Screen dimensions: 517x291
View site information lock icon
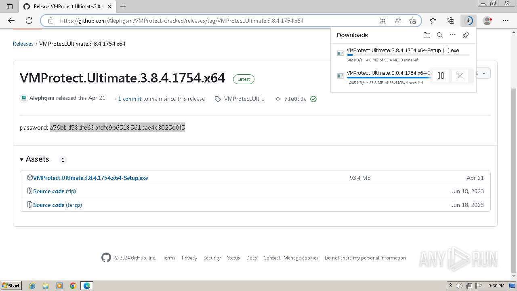pos(50,21)
